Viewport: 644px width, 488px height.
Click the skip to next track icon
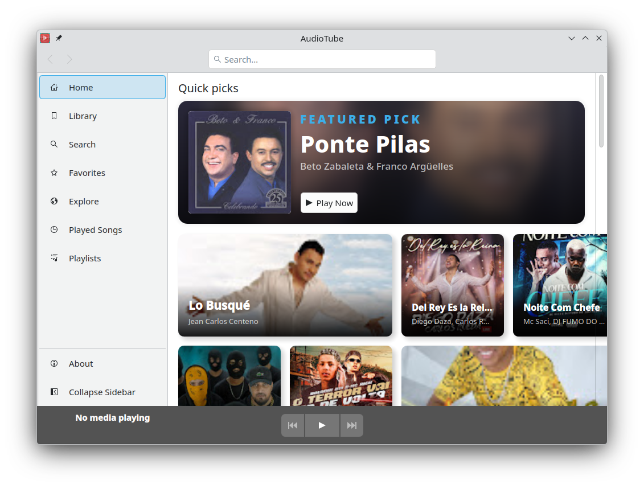tap(352, 425)
